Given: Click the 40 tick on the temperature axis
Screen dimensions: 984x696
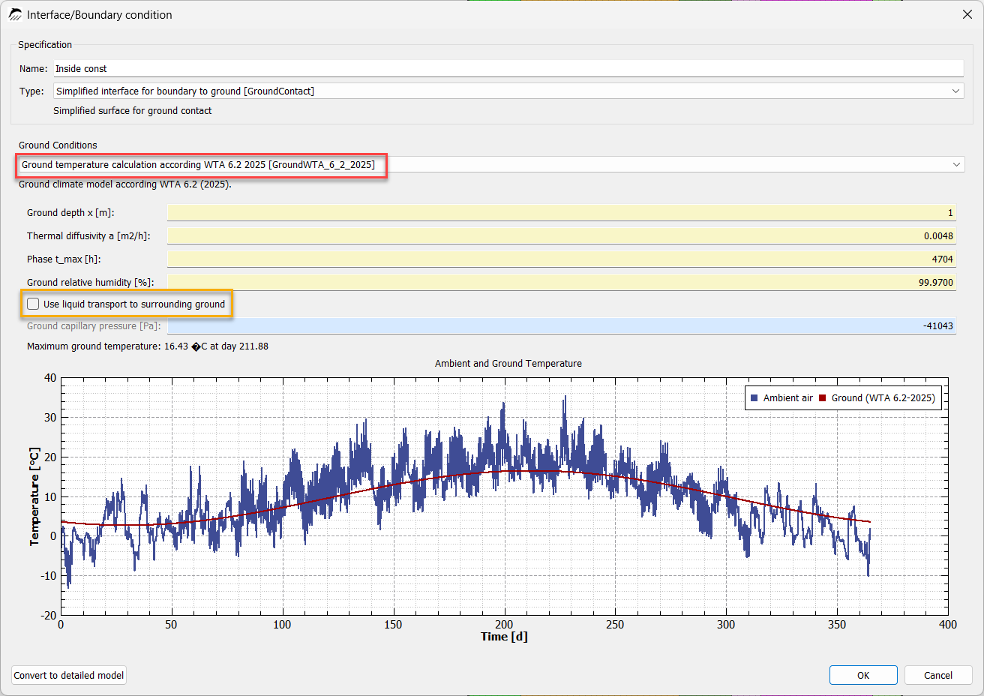Looking at the screenshot, I should coord(50,378).
